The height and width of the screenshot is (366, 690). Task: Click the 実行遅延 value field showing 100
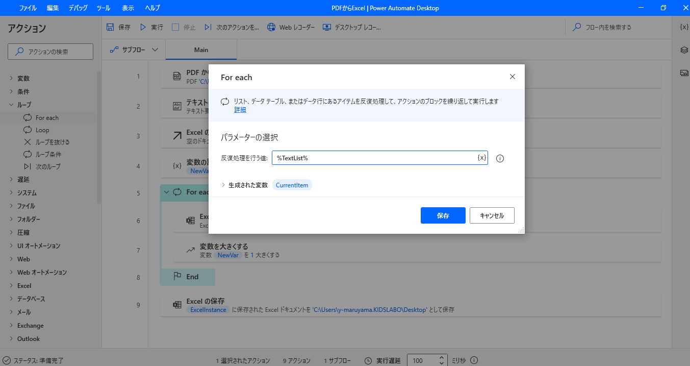[x=423, y=360]
